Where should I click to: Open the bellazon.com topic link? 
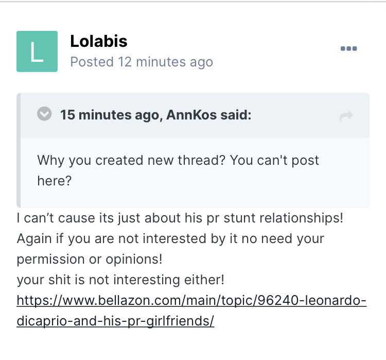point(191,300)
